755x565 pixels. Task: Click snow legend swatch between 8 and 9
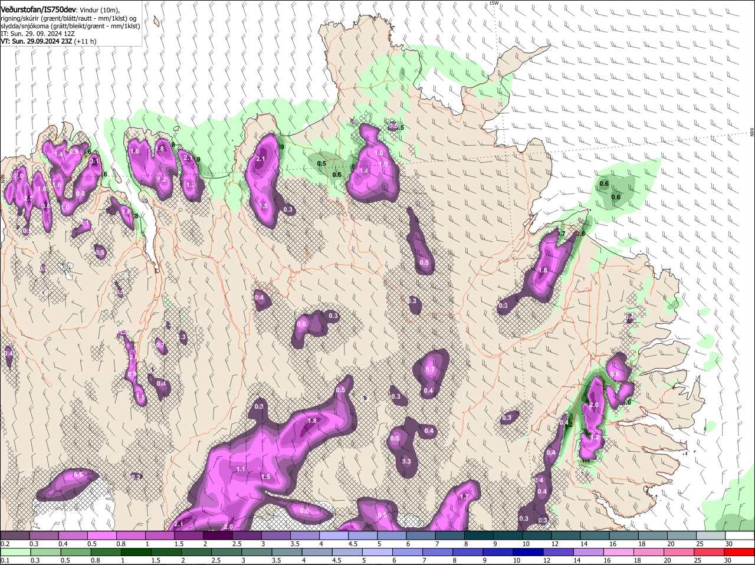(480, 535)
